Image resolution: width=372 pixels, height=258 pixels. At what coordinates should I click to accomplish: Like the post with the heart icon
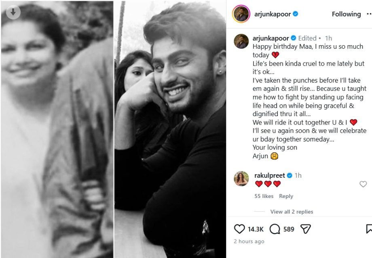[239, 229]
